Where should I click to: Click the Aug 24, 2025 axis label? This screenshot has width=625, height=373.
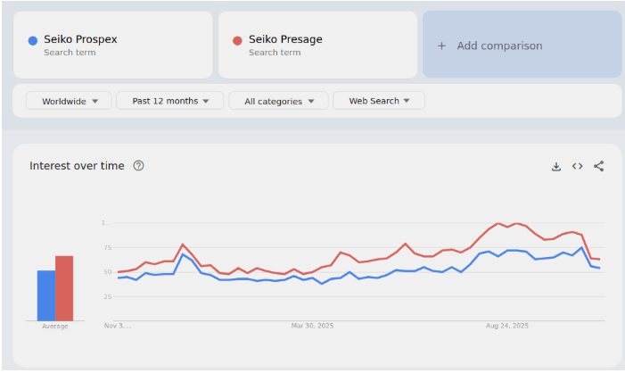click(x=507, y=327)
